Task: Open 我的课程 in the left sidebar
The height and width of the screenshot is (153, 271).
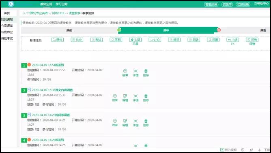Action: pyautogui.click(x=7, y=19)
